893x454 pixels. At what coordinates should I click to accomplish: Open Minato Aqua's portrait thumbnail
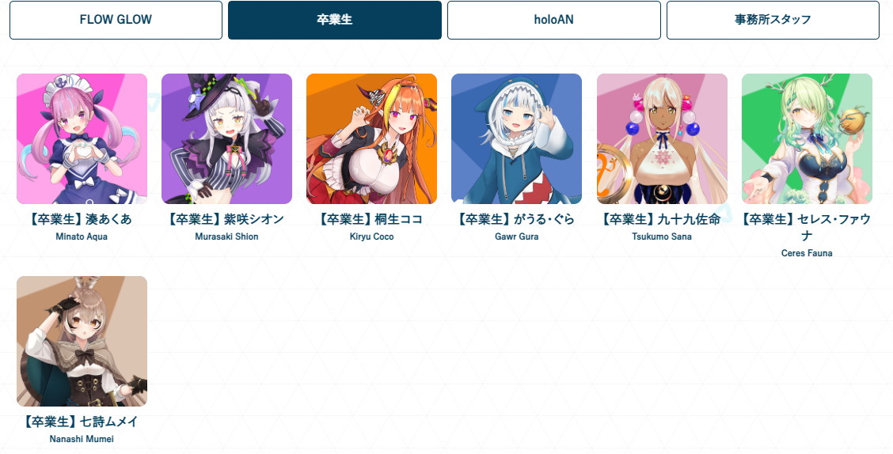[82, 139]
